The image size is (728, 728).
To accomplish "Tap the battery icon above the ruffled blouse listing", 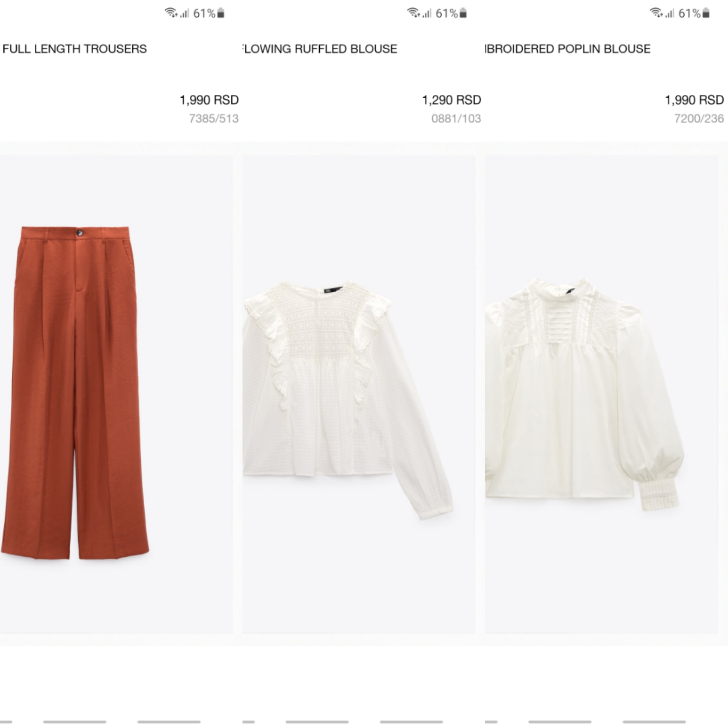I will coord(463,13).
